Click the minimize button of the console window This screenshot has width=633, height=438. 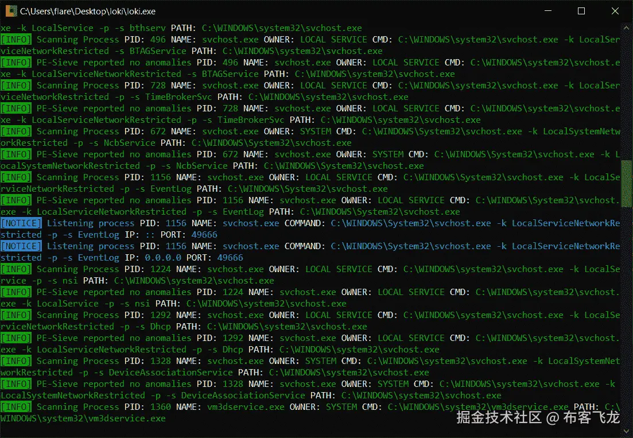tap(547, 10)
